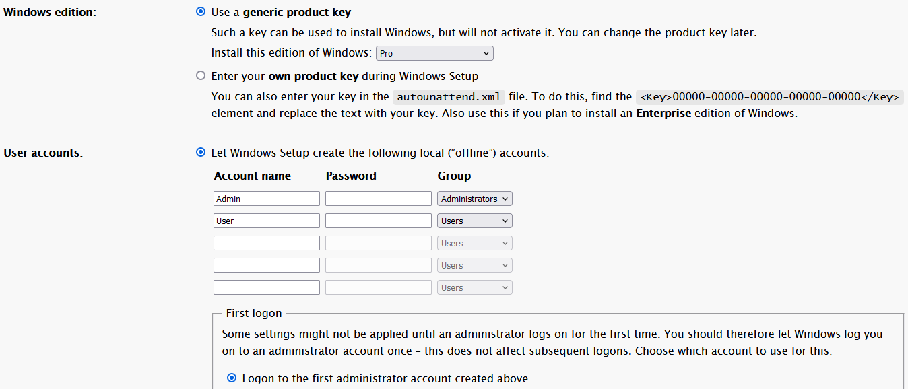Open the Windows edition Pro dropdown

(x=434, y=53)
